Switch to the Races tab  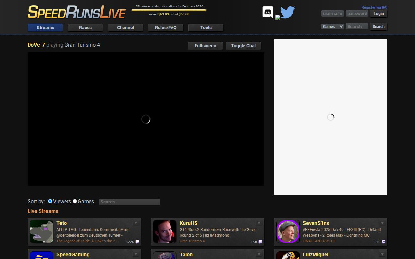[85, 28]
